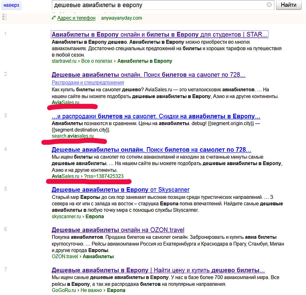306x295 pixels.
Task: Click the phone icon beside Адрес и телефон
Action: click(x=54, y=18)
